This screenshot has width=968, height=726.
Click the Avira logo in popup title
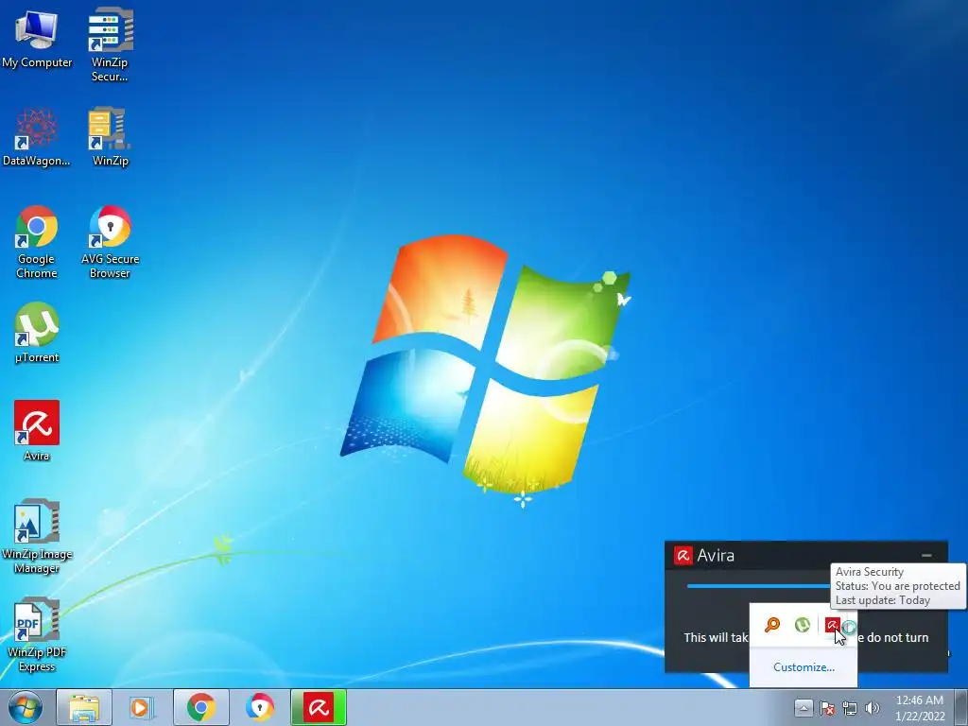pyautogui.click(x=683, y=555)
